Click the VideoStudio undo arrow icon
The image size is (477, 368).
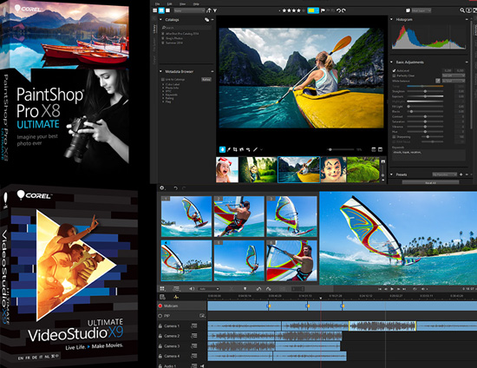click(x=175, y=188)
